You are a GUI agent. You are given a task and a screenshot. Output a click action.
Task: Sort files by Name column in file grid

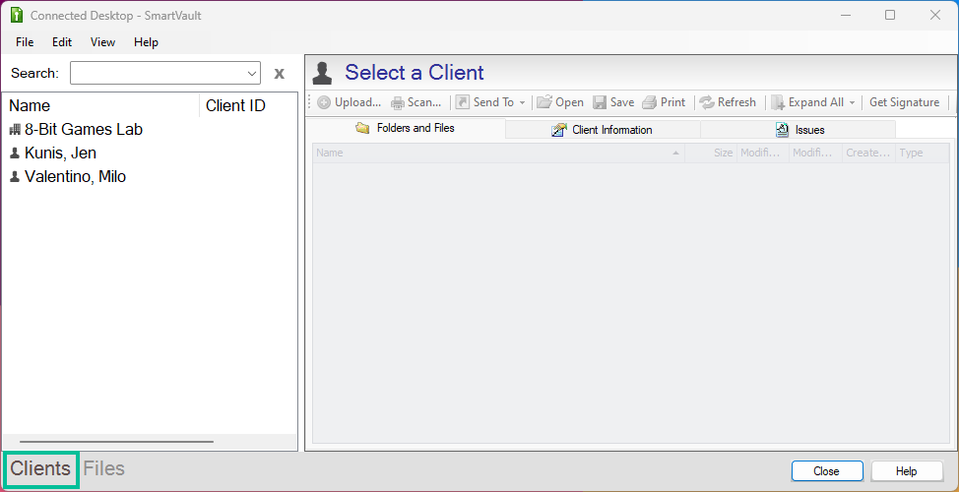498,153
